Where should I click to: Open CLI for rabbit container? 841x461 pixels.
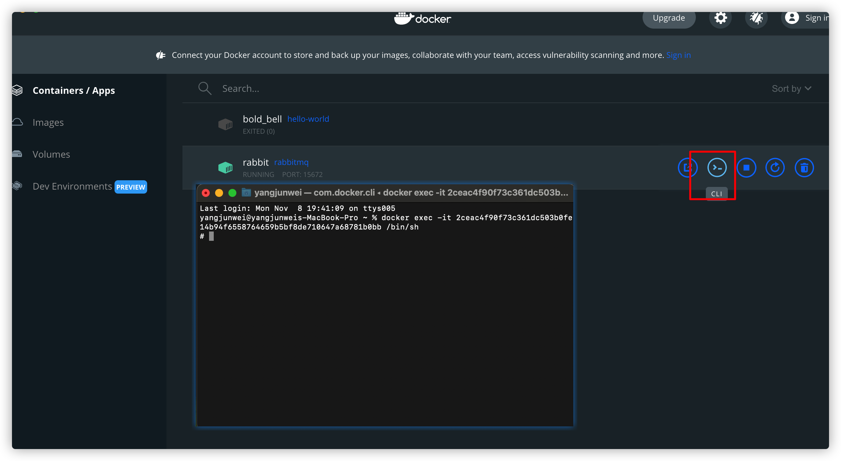tap(717, 168)
